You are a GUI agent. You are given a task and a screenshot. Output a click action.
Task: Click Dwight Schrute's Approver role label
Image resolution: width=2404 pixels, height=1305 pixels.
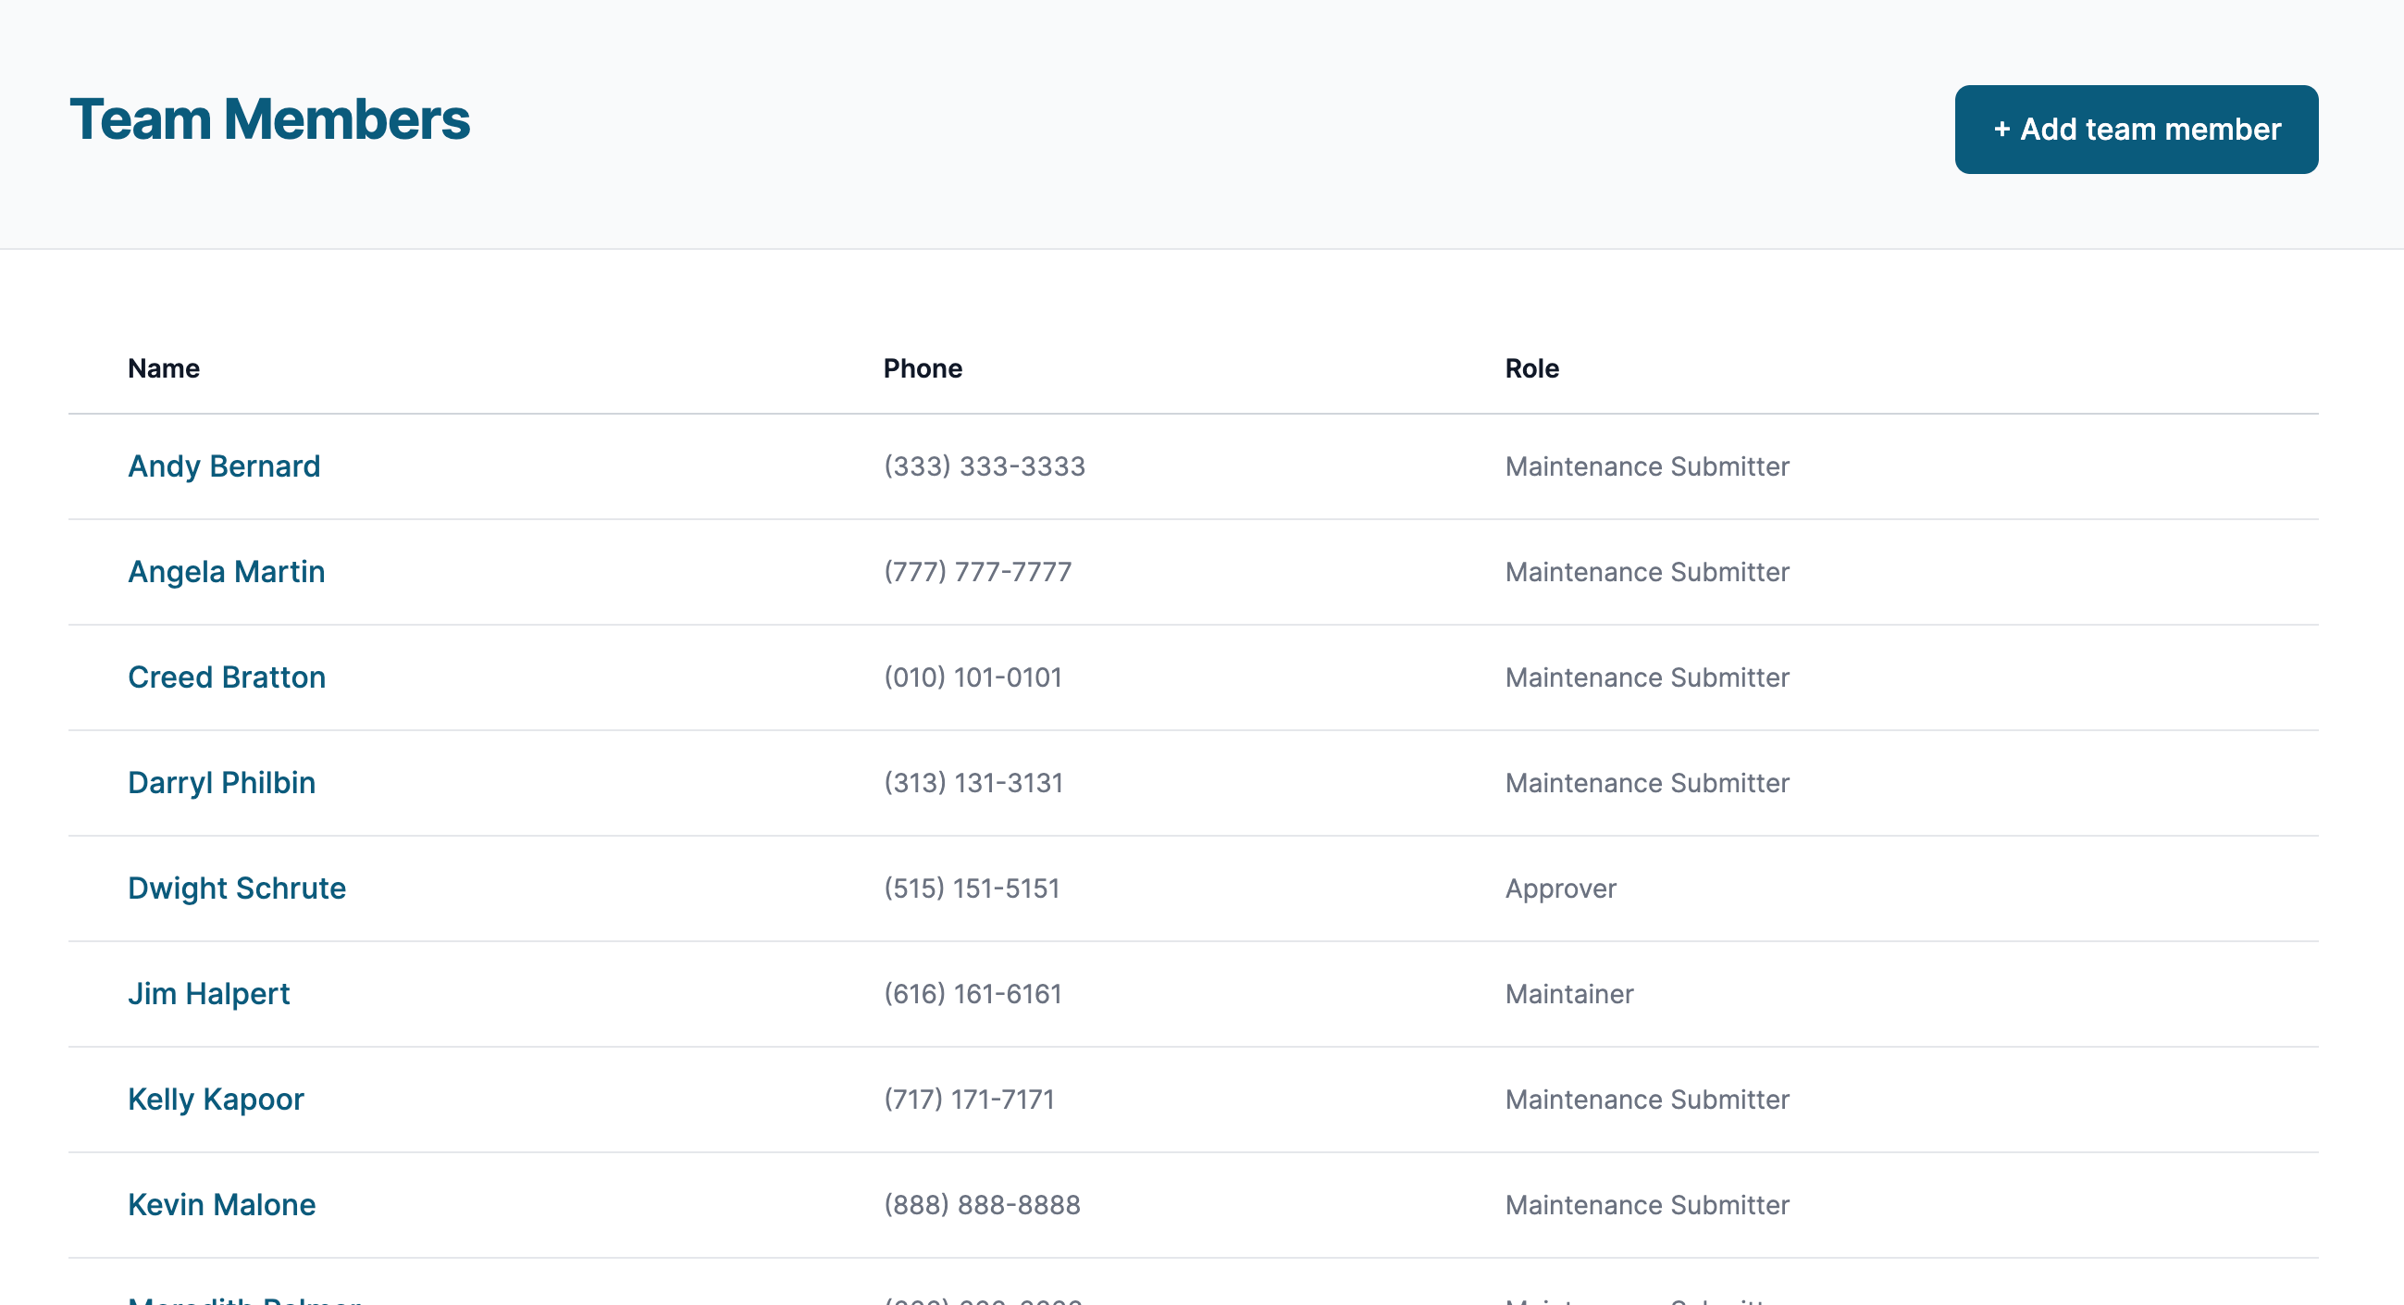[1560, 888]
